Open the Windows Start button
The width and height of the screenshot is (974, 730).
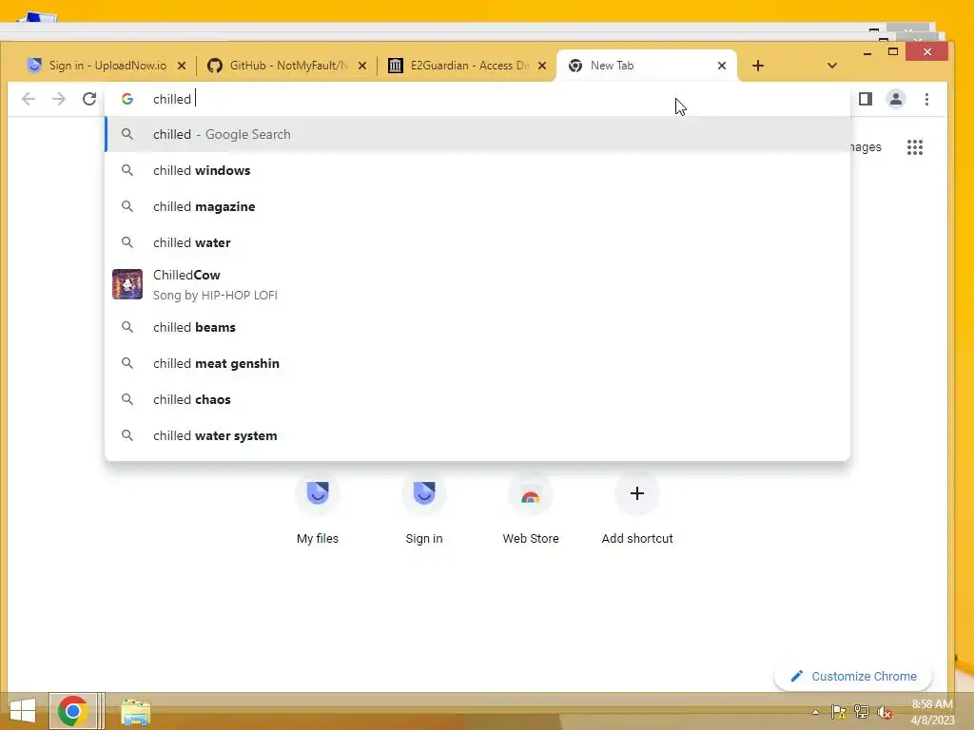pos(23,711)
